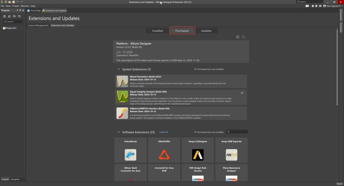
Task: Open the ActiveRoute extension tile icon
Action: (131, 155)
